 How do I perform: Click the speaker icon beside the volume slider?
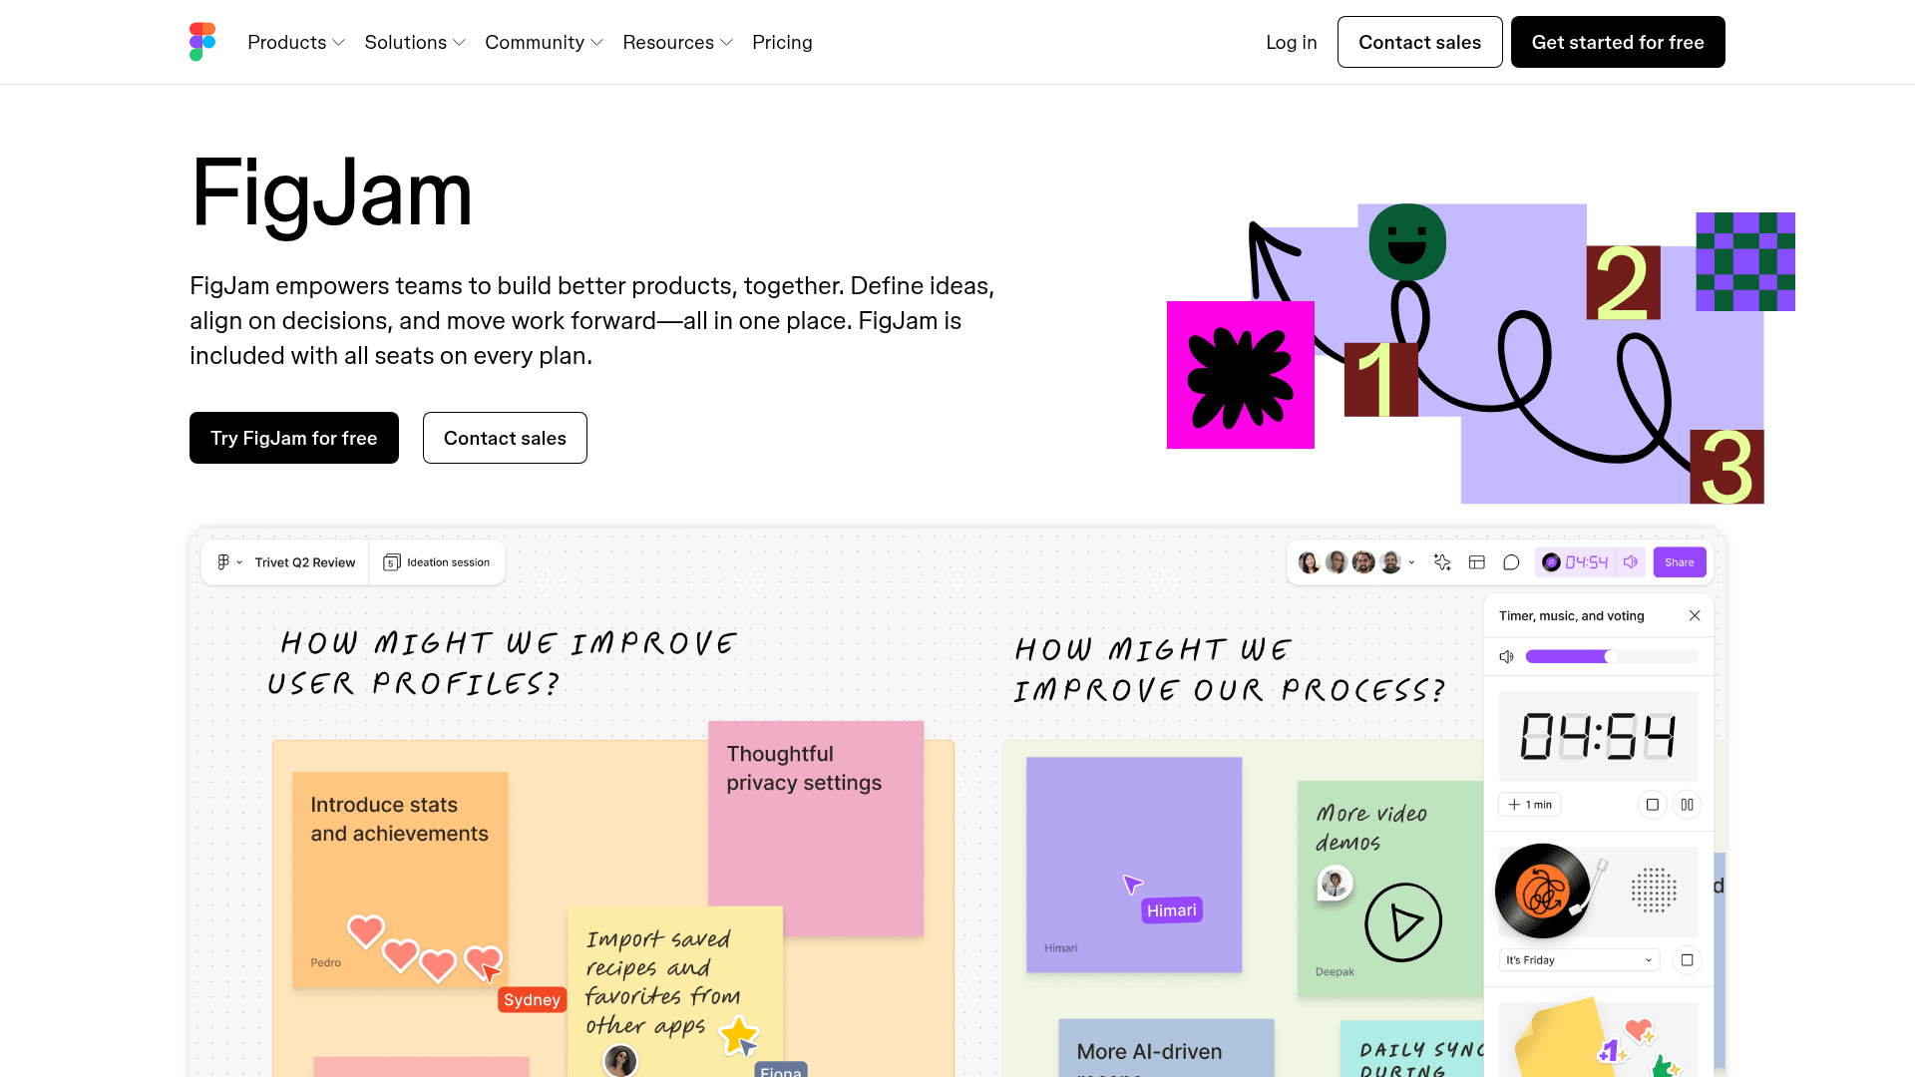[x=1506, y=657]
